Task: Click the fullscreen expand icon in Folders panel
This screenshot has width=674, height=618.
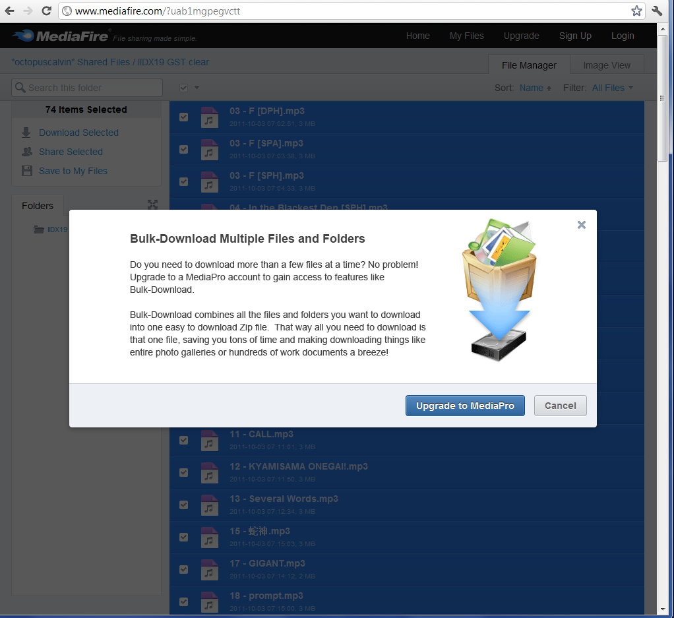Action: click(x=152, y=205)
